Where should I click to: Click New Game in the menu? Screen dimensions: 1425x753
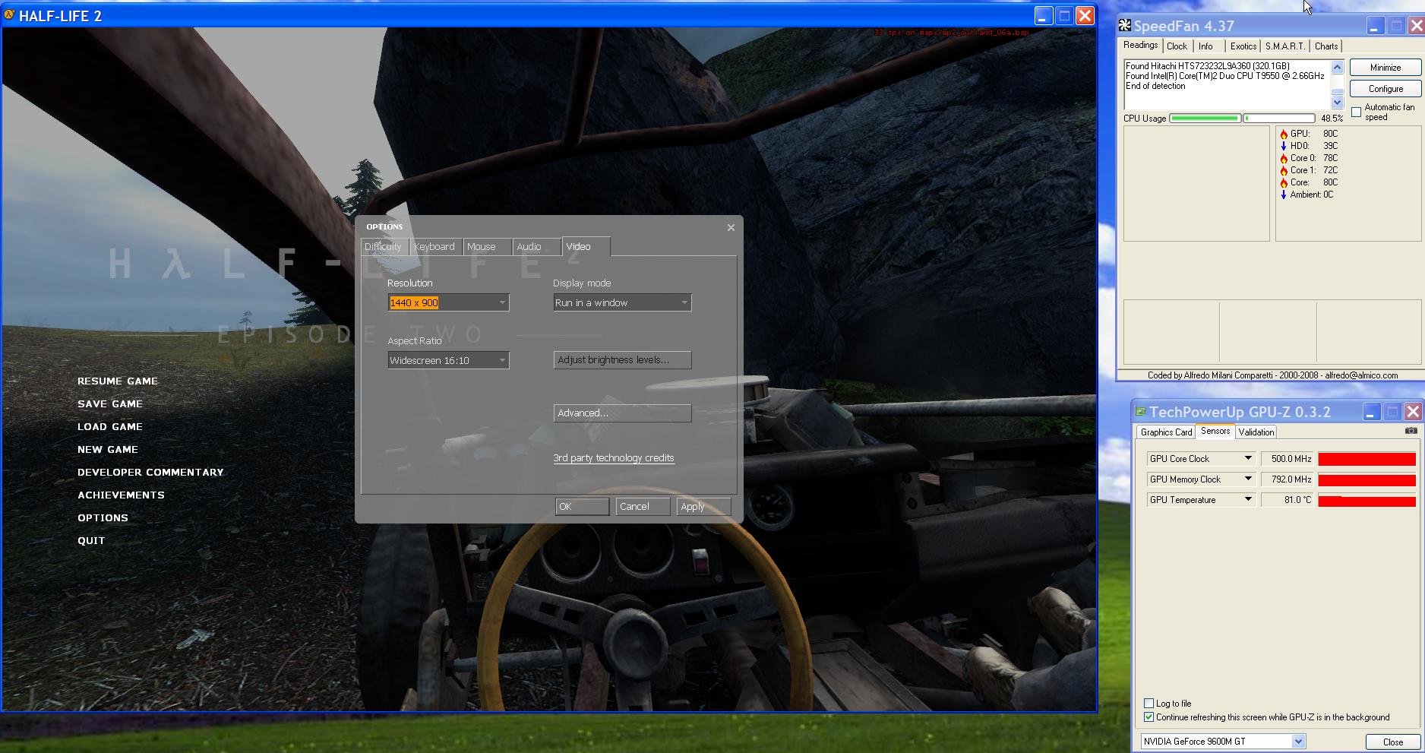coord(108,450)
